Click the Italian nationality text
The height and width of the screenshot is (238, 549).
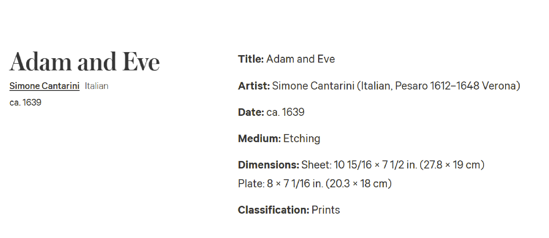[96, 86]
